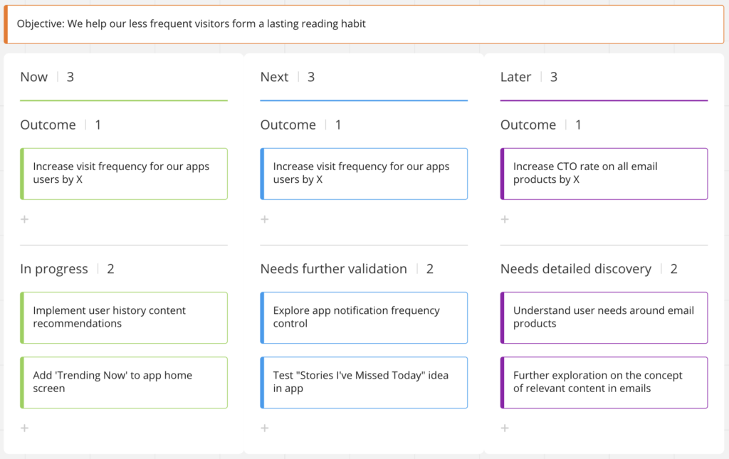Image resolution: width=729 pixels, height=459 pixels.
Task: Click the plus under Needs detailed discovery
Action: (x=505, y=428)
